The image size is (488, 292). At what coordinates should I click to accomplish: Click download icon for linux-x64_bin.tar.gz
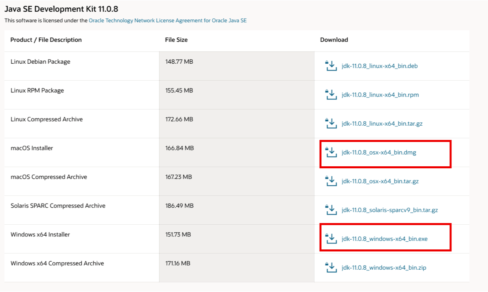pos(331,123)
